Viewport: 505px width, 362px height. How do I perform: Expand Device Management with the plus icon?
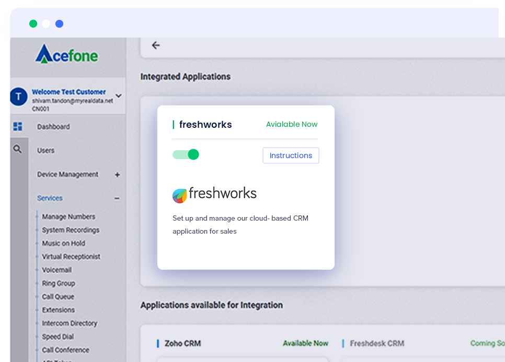point(117,175)
